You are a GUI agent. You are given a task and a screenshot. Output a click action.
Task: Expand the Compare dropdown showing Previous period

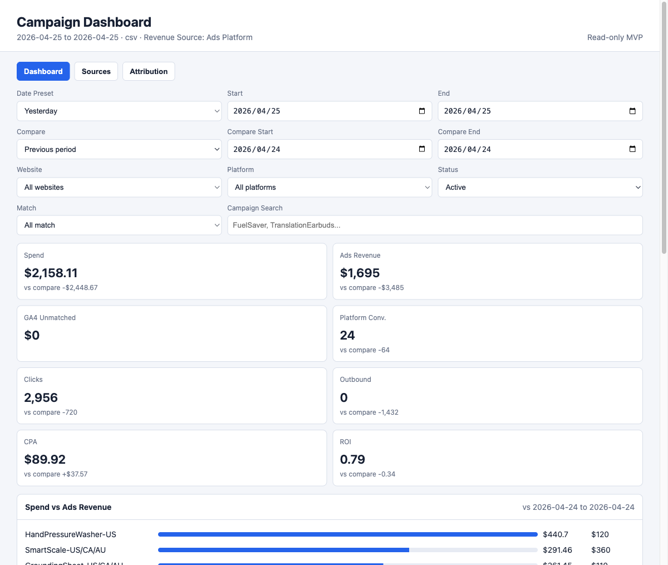point(119,149)
